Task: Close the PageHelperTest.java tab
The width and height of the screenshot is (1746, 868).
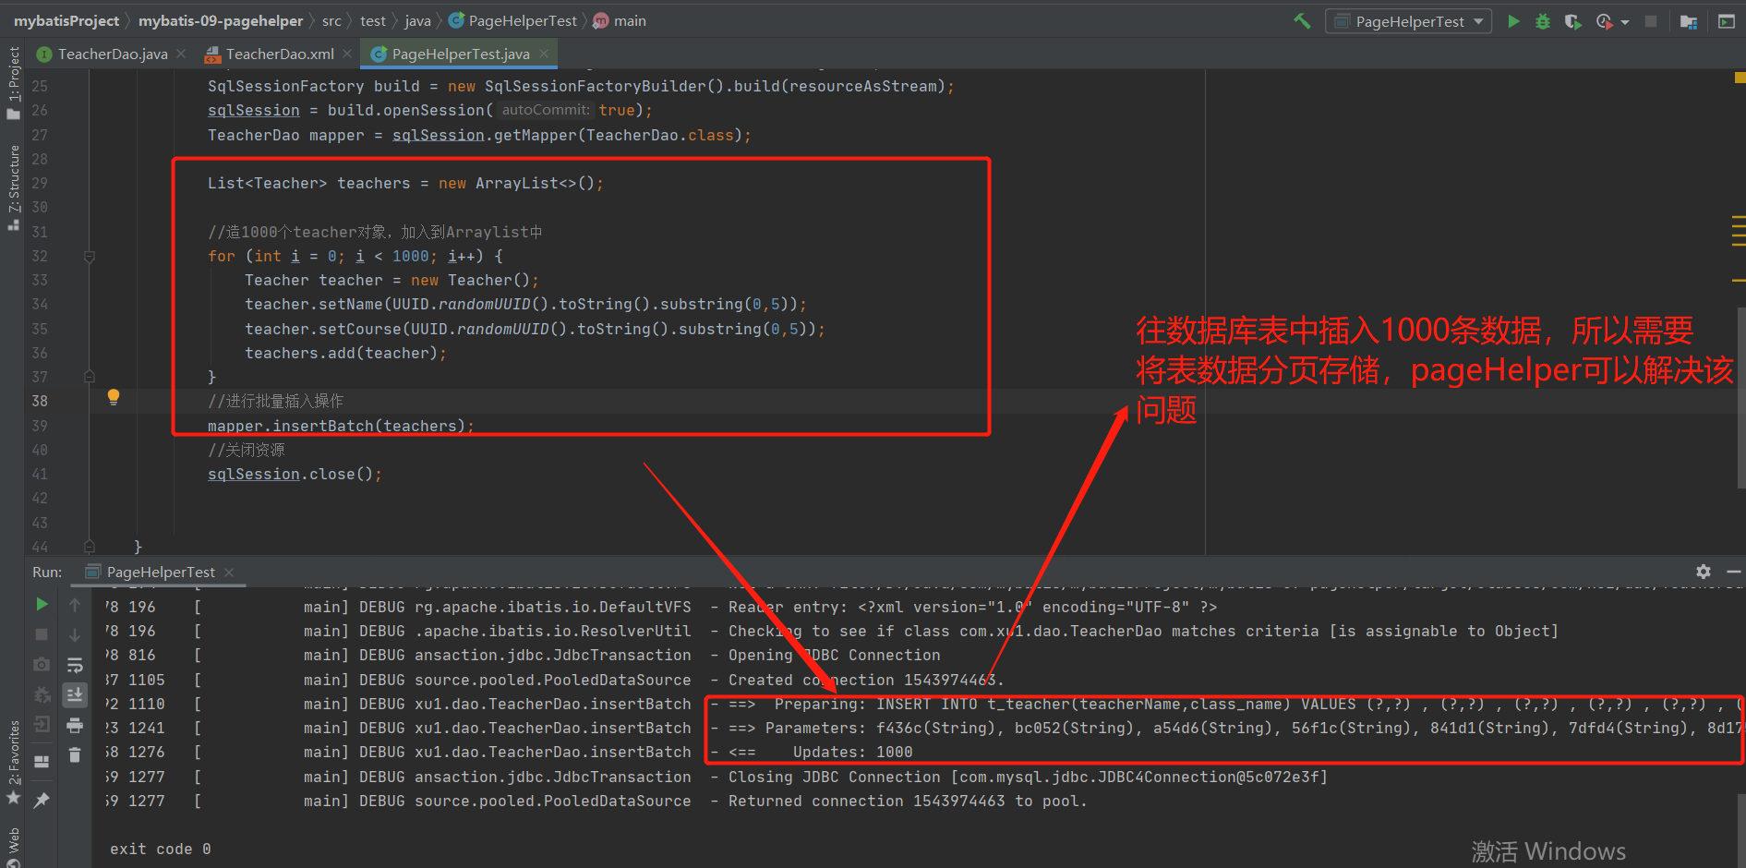Action: [545, 54]
